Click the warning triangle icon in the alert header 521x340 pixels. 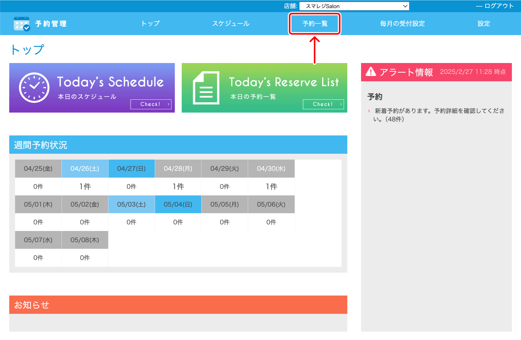pos(371,72)
